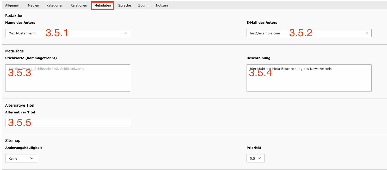Open the Medien tab
387x170 pixels.
[33, 5]
